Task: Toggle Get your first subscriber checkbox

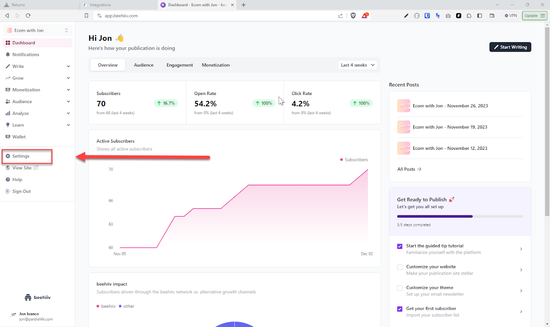Action: pos(399,309)
